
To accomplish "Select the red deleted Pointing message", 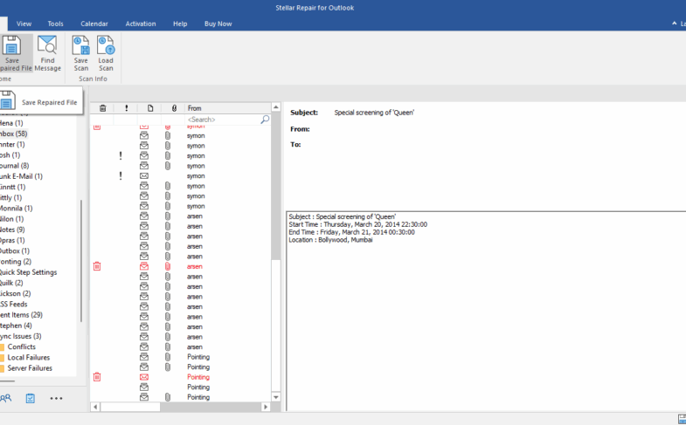I will [180, 377].
